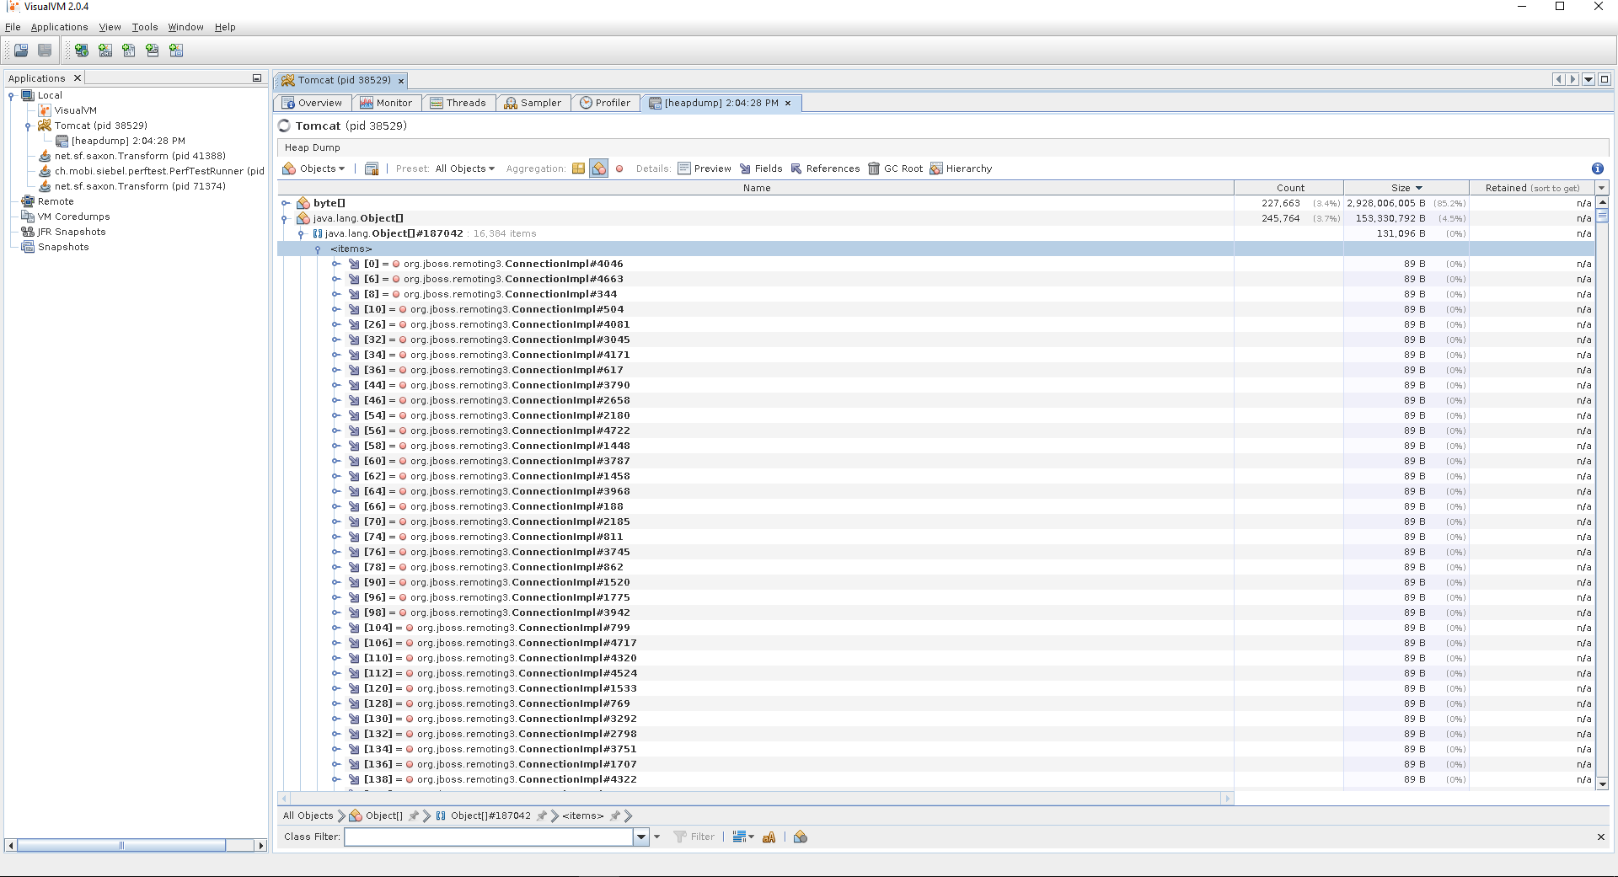Toggle the GC Root details view

click(895, 168)
